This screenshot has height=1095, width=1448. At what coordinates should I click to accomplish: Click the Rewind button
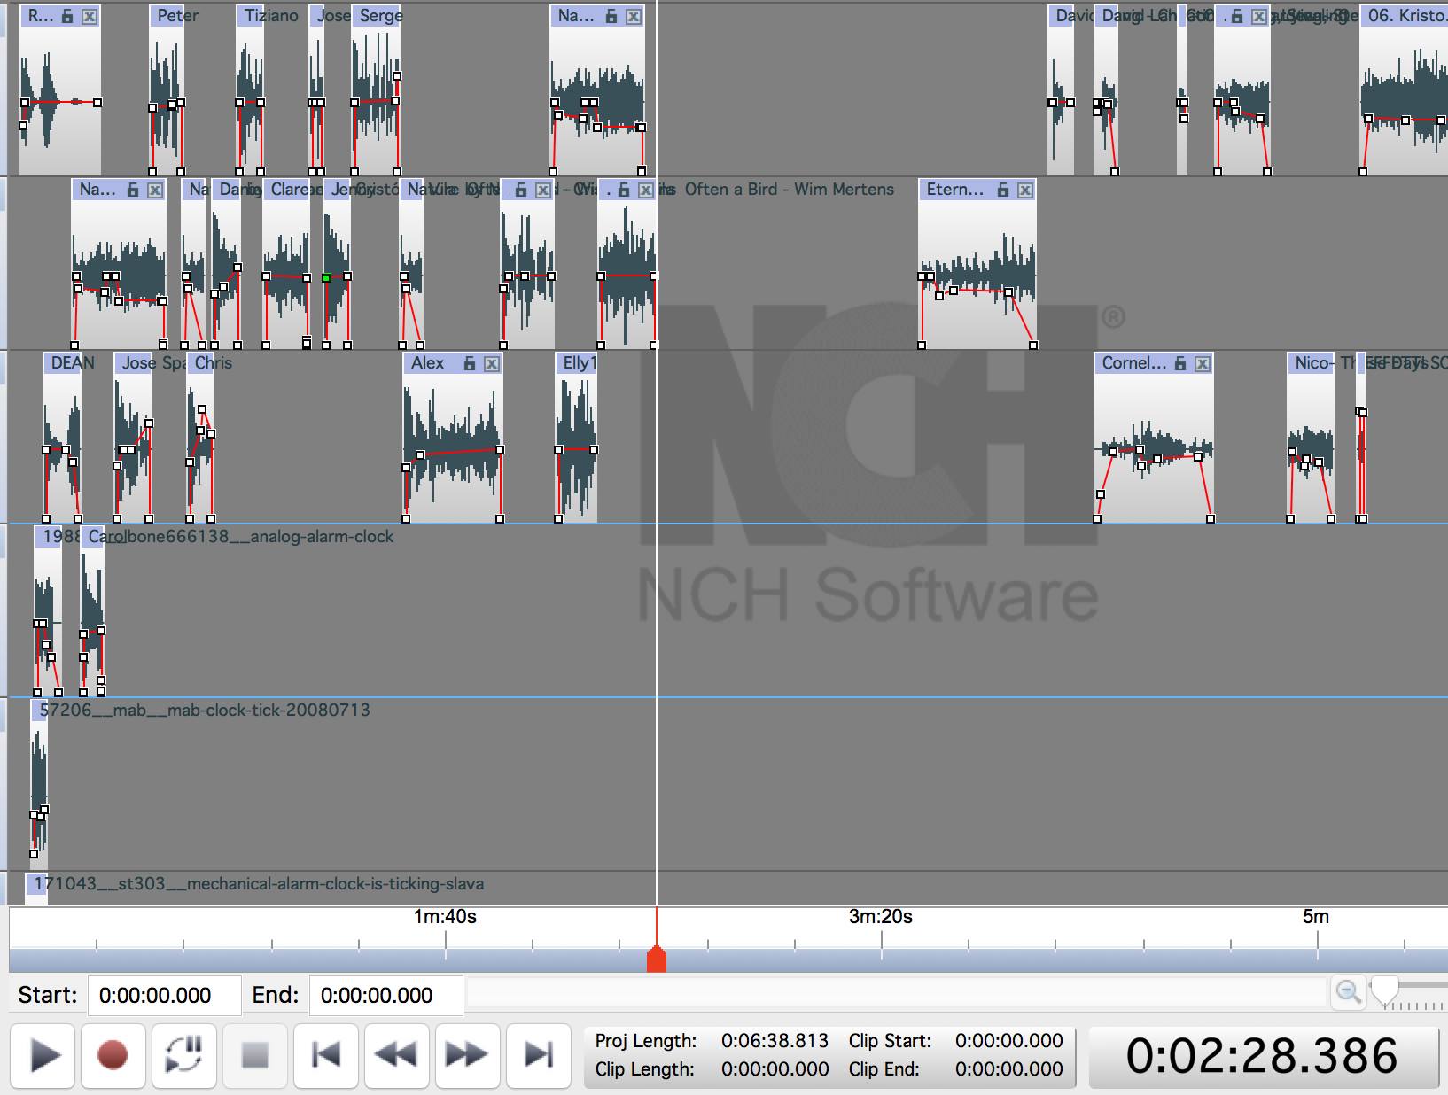pos(396,1055)
